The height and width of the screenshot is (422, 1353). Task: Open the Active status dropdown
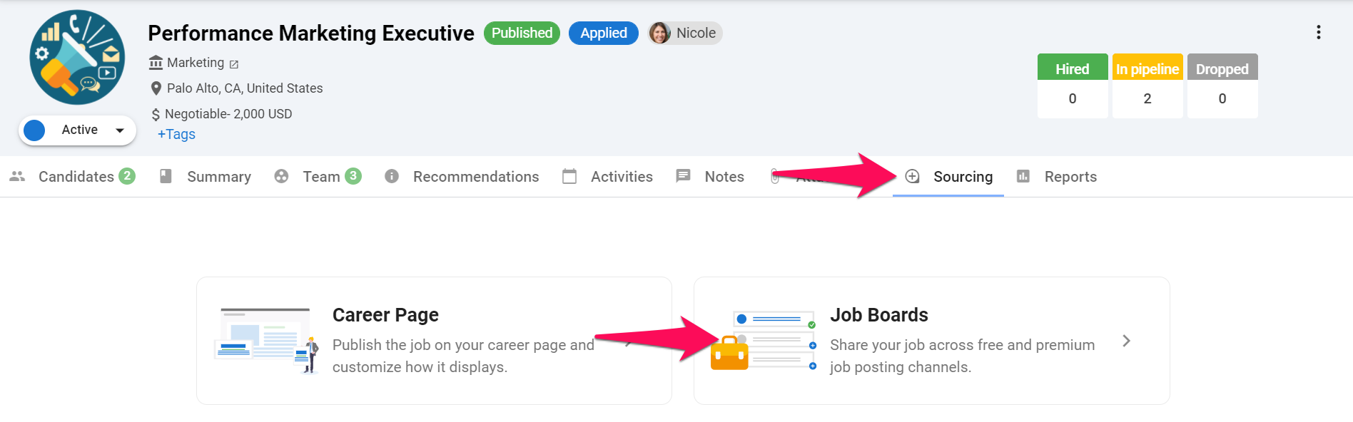coord(77,130)
